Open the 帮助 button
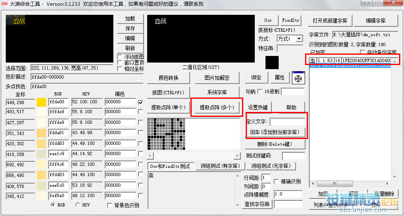Screen dimensions: 404x216 292,107
